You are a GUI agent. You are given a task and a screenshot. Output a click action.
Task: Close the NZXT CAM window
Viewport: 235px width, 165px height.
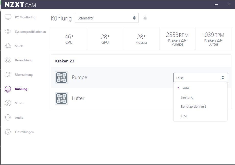pos(229,5)
